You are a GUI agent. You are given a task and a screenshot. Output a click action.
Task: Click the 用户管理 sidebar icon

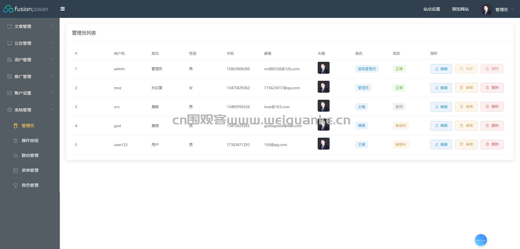(9, 60)
